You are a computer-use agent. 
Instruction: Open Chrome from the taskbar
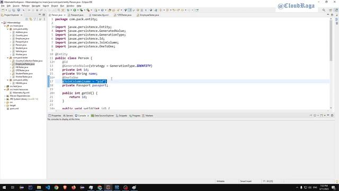click(x=56, y=187)
